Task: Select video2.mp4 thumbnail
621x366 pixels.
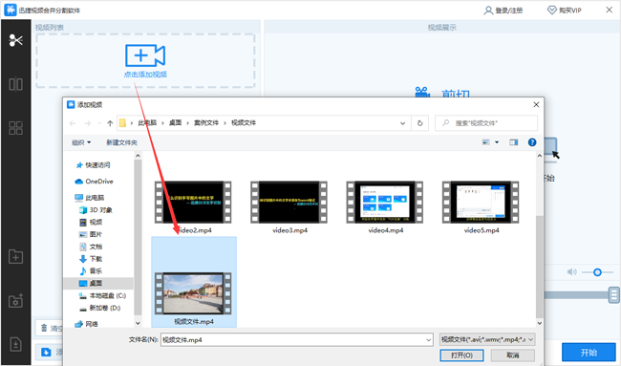Action: [193, 202]
